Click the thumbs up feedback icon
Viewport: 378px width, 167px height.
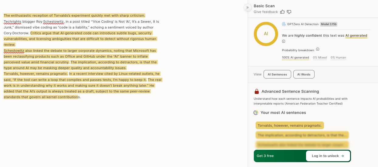tap(282, 12)
